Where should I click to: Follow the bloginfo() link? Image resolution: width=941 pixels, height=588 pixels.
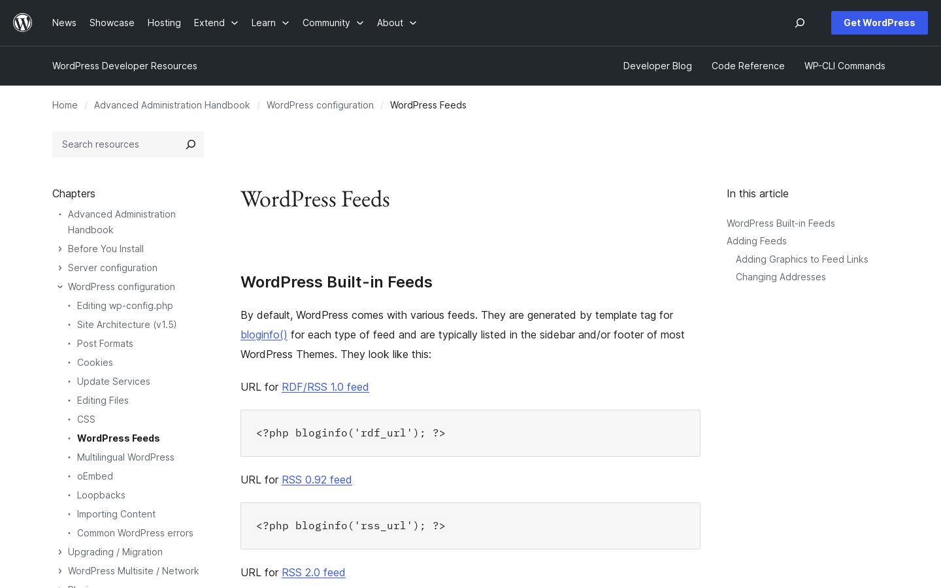(x=264, y=335)
